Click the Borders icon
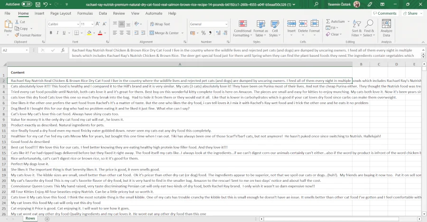427x222 pixels. point(76,33)
